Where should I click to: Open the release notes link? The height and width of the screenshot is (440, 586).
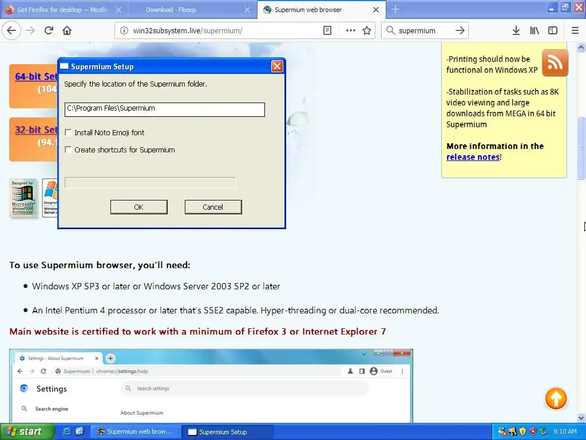click(x=473, y=157)
